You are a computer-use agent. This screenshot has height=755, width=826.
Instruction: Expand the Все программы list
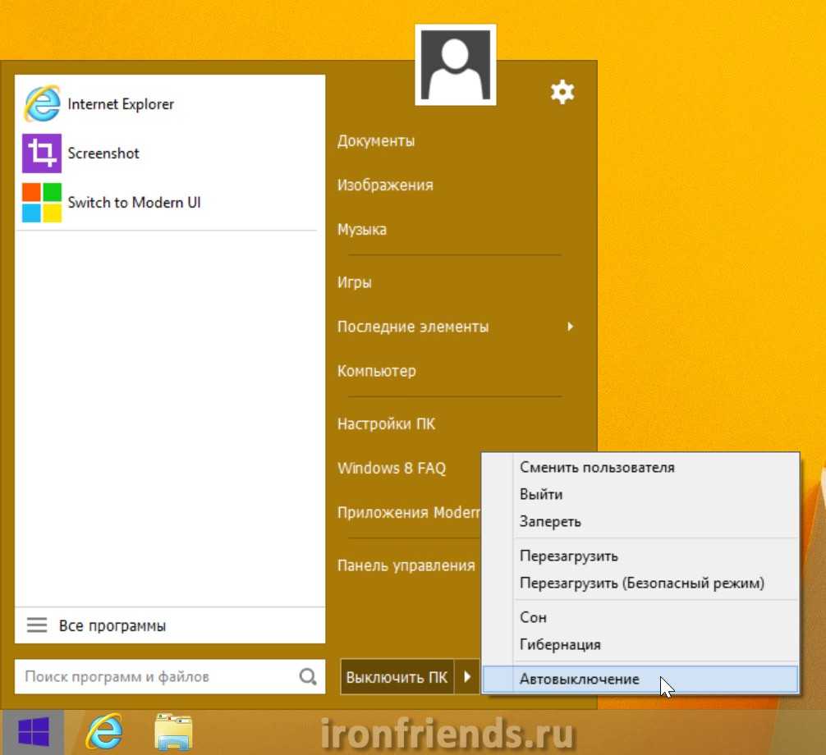click(112, 626)
